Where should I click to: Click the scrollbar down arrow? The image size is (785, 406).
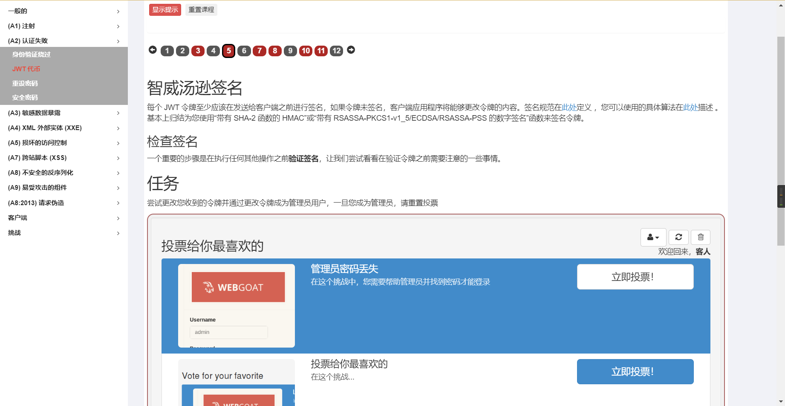pos(781,402)
